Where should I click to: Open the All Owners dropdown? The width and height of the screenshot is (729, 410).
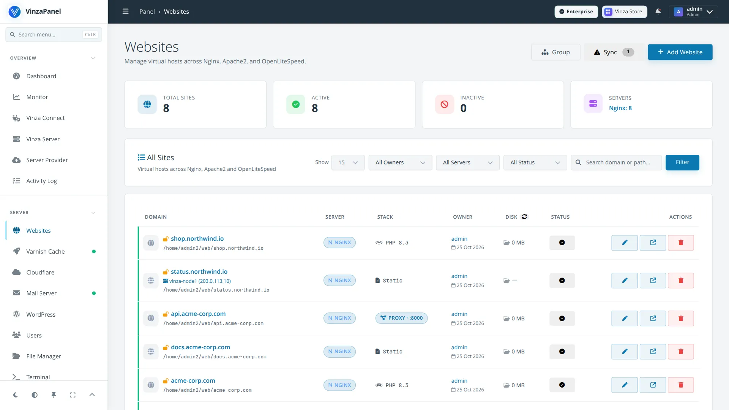coord(400,162)
